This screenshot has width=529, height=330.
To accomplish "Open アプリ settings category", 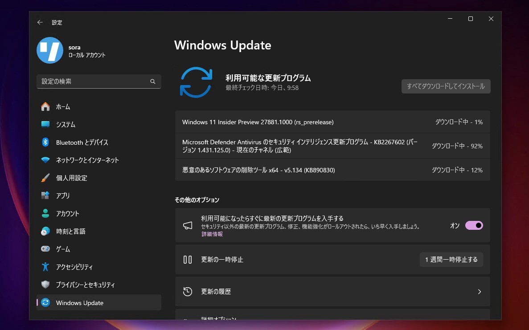I will [x=99, y=196].
